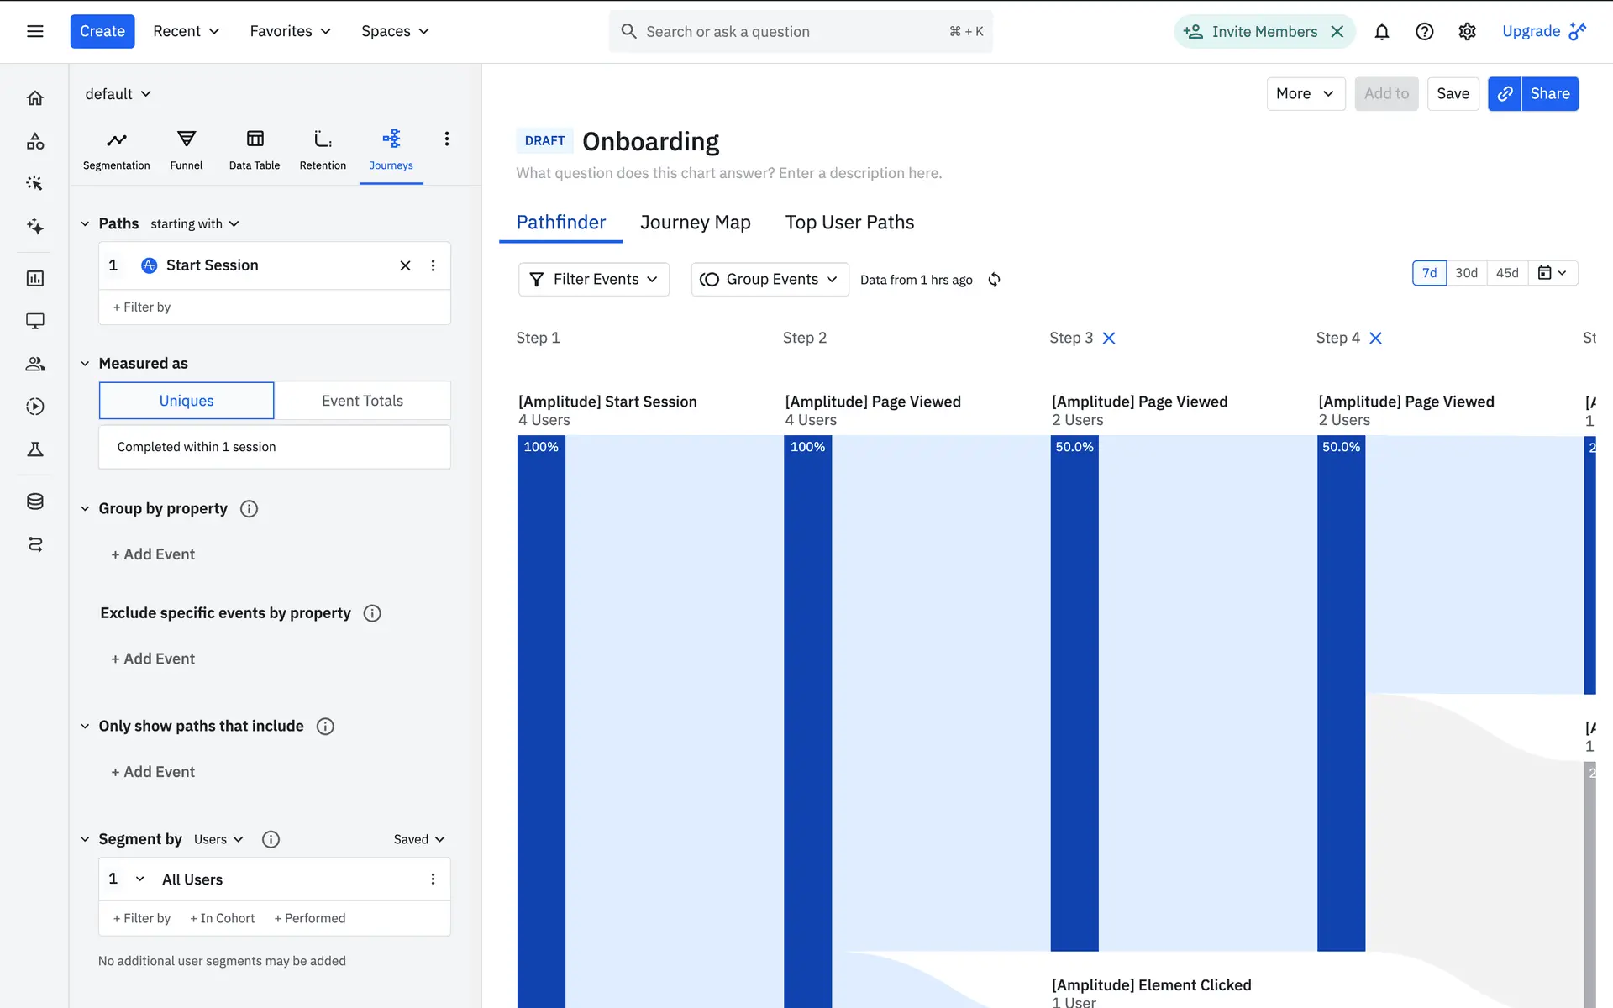The image size is (1613, 1008).
Task: Click the Save button
Action: pos(1453,93)
